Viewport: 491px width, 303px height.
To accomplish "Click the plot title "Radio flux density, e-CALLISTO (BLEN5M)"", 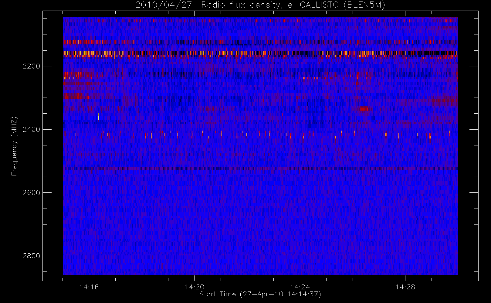I will tap(293, 5).
